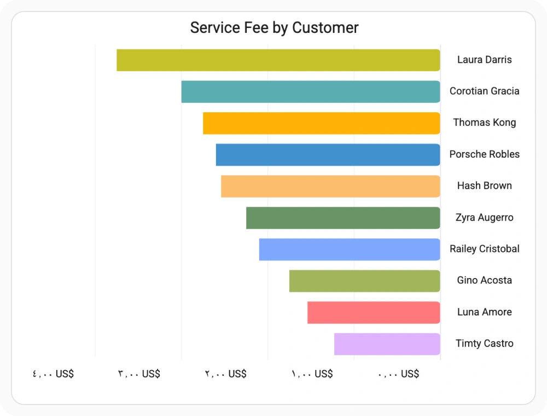The image size is (547, 416).
Task: Select the Gino Acosta olive green bar
Action: (x=364, y=281)
